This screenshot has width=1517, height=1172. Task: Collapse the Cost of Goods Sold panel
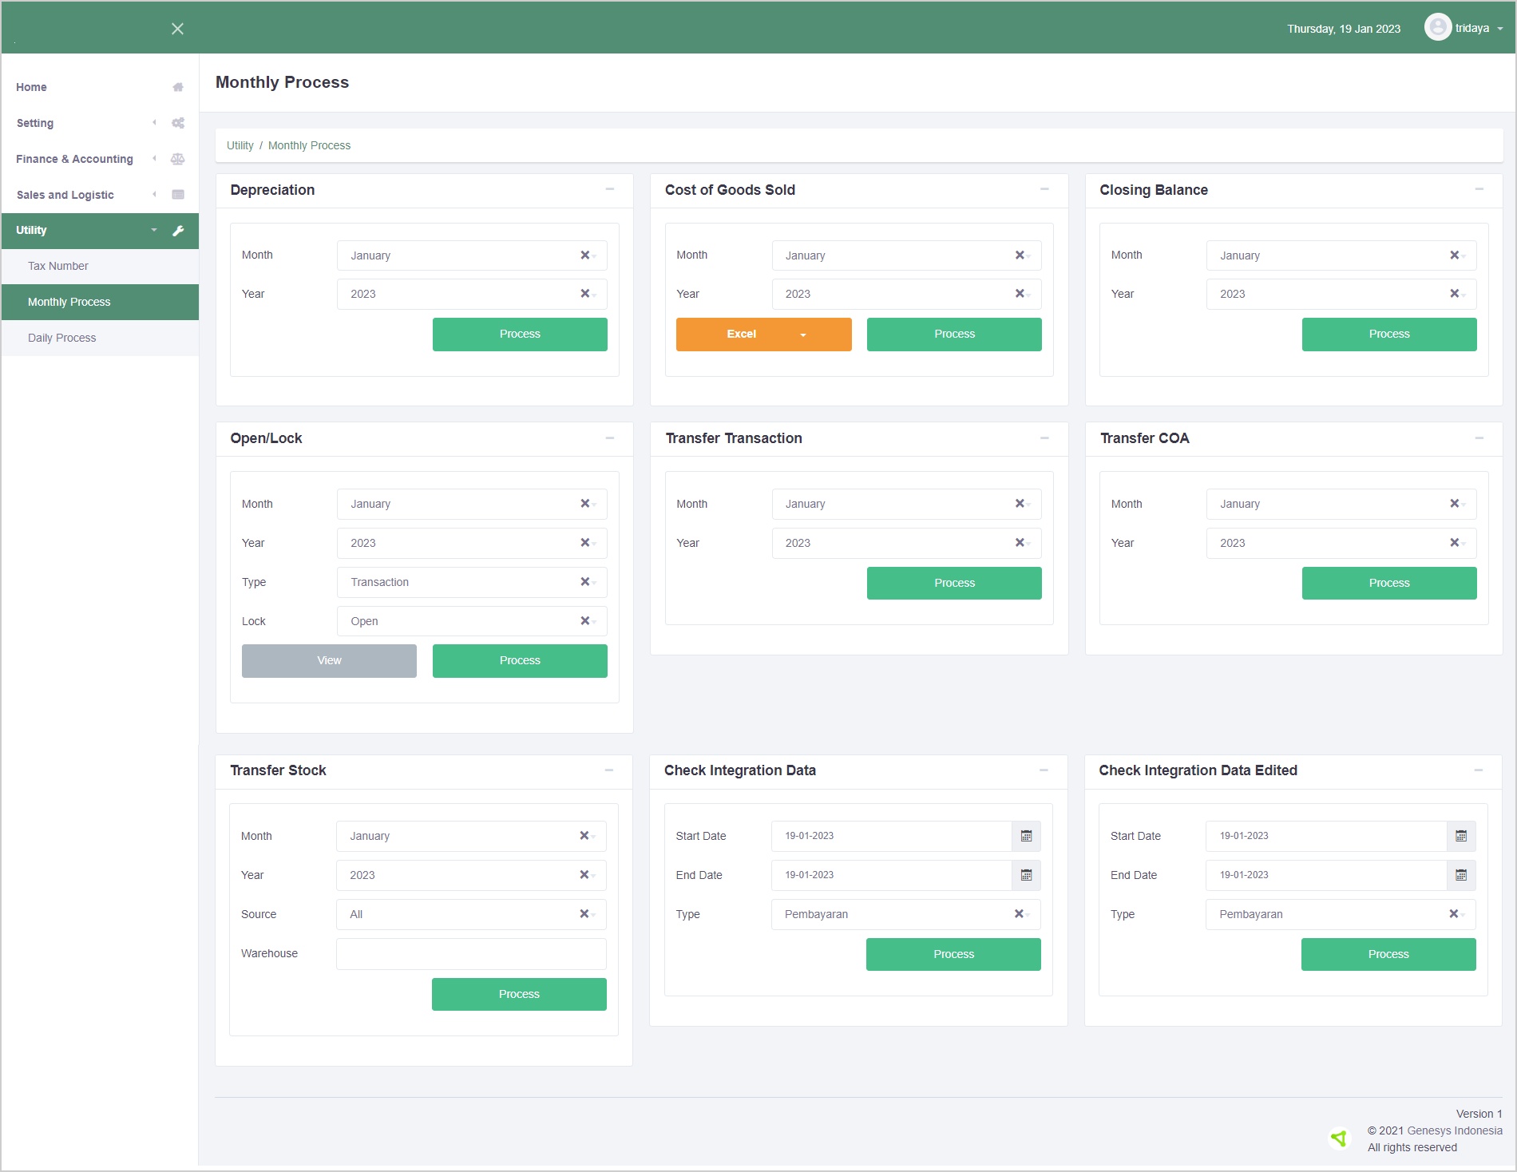click(x=1044, y=189)
